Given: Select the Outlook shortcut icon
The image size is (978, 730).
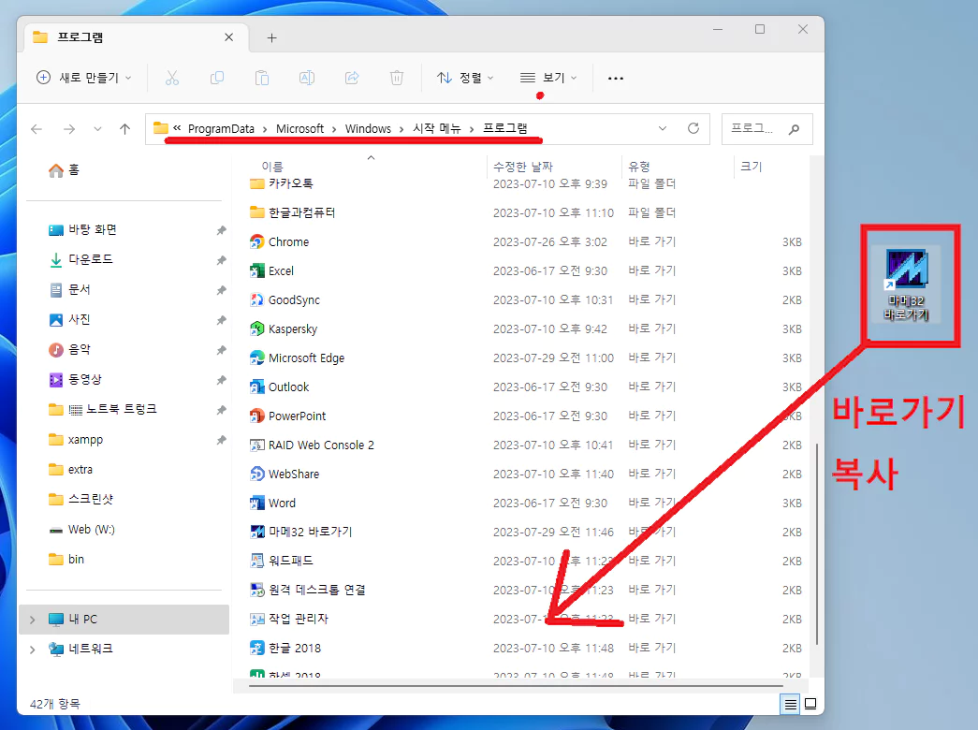Looking at the screenshot, I should click(x=256, y=387).
